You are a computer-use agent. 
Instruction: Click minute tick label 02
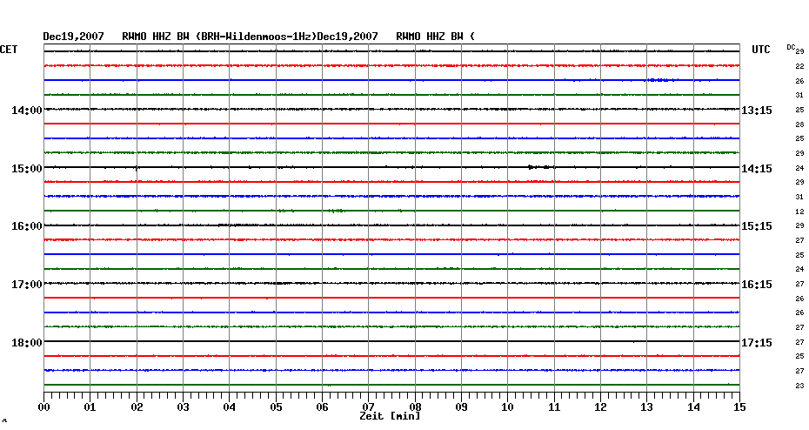(x=137, y=407)
